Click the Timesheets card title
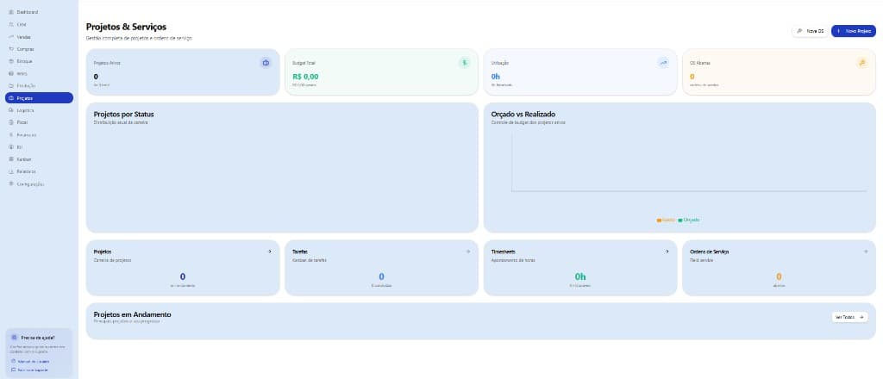Image resolution: width=883 pixels, height=379 pixels. click(504, 252)
